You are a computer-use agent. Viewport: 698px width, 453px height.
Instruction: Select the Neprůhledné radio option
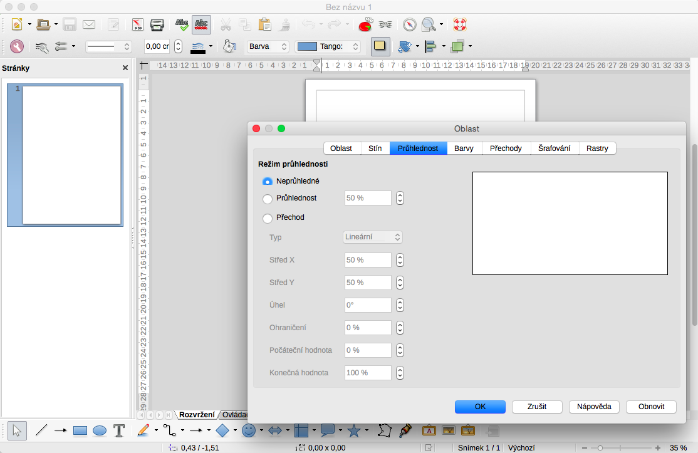268,181
